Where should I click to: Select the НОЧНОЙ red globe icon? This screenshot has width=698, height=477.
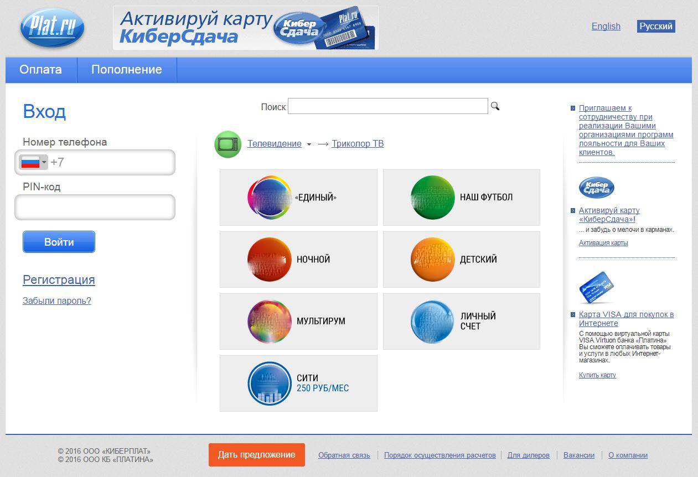[x=270, y=260]
